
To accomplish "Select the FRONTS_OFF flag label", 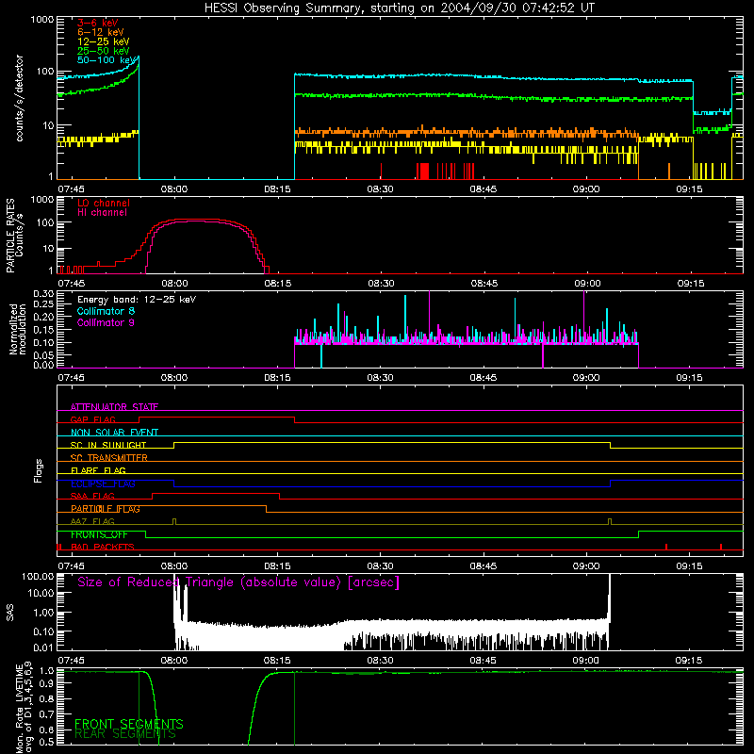I will click(99, 534).
